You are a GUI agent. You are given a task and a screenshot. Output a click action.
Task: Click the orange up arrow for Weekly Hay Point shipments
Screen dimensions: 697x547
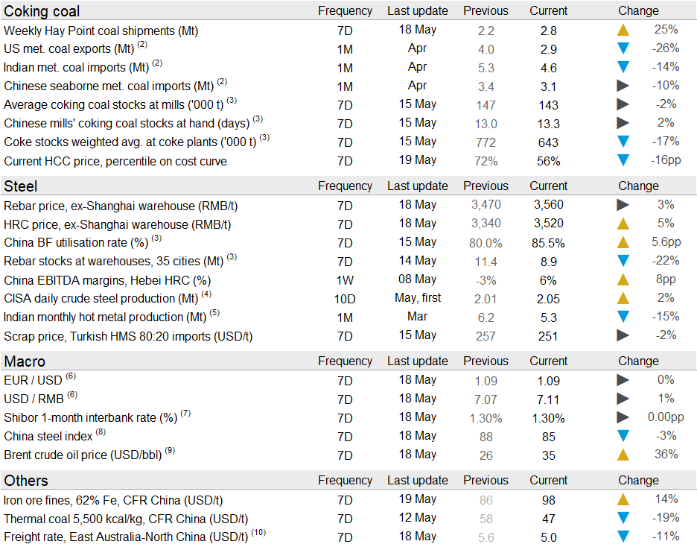pyautogui.click(x=623, y=30)
